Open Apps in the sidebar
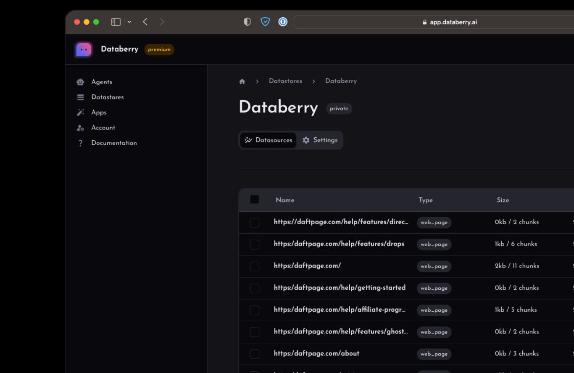574x373 pixels. pyautogui.click(x=99, y=113)
